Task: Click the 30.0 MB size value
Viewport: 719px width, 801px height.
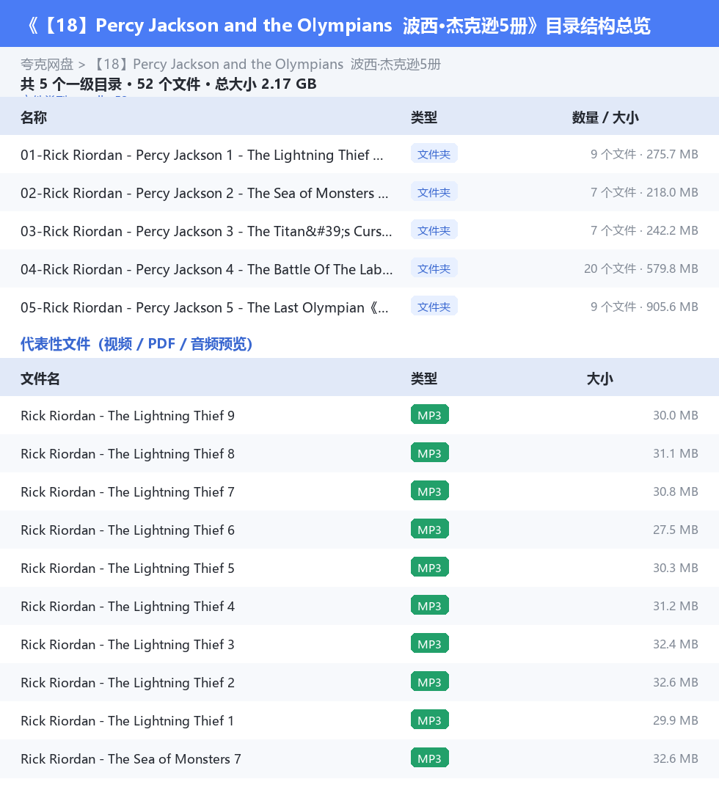Action: [676, 415]
